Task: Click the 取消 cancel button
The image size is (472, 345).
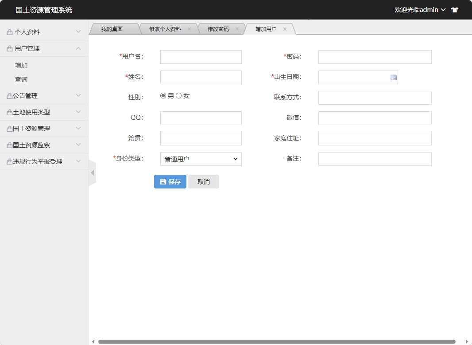Action: point(203,181)
